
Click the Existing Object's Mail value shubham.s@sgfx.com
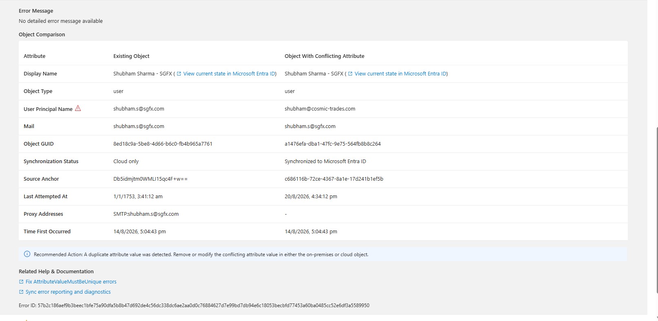tap(139, 126)
